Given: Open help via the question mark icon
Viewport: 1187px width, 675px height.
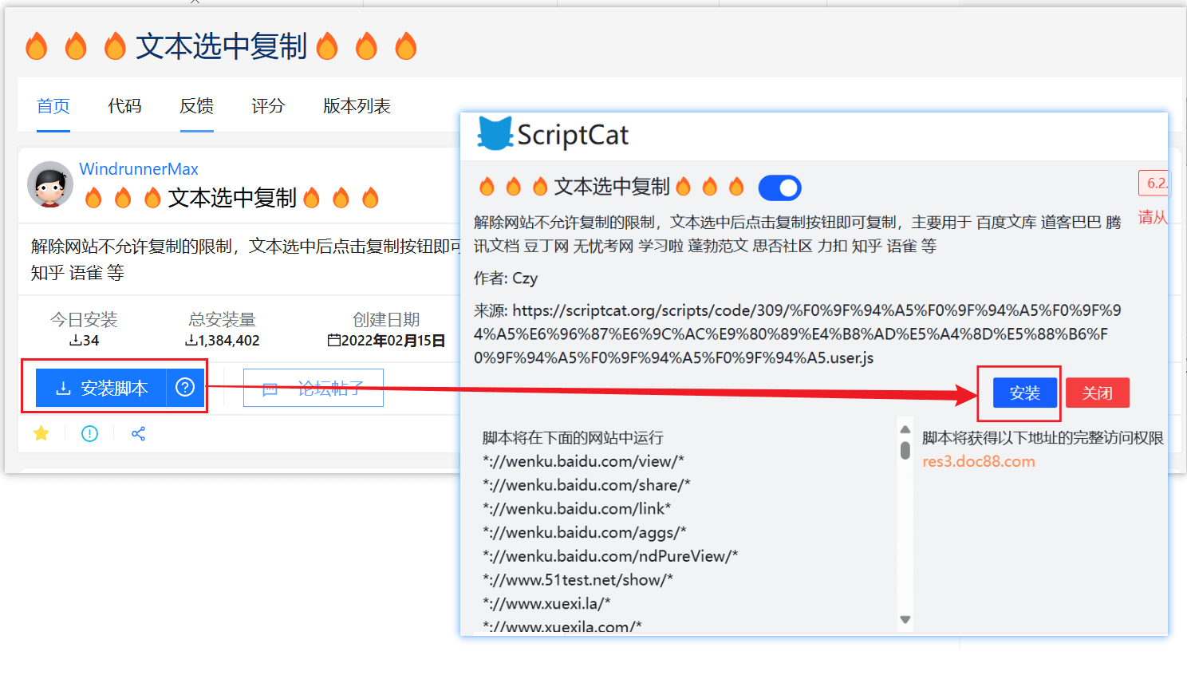Looking at the screenshot, I should (184, 388).
